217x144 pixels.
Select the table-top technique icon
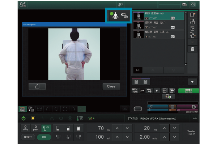pos(25,128)
